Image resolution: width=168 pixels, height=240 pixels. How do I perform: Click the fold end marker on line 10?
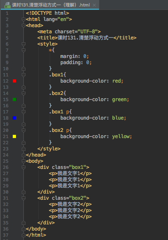pos(23,69)
